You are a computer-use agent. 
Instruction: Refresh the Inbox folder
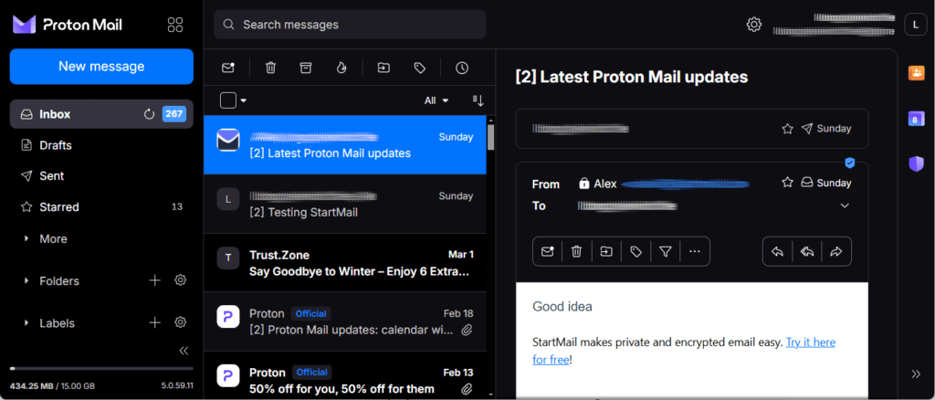tap(149, 114)
